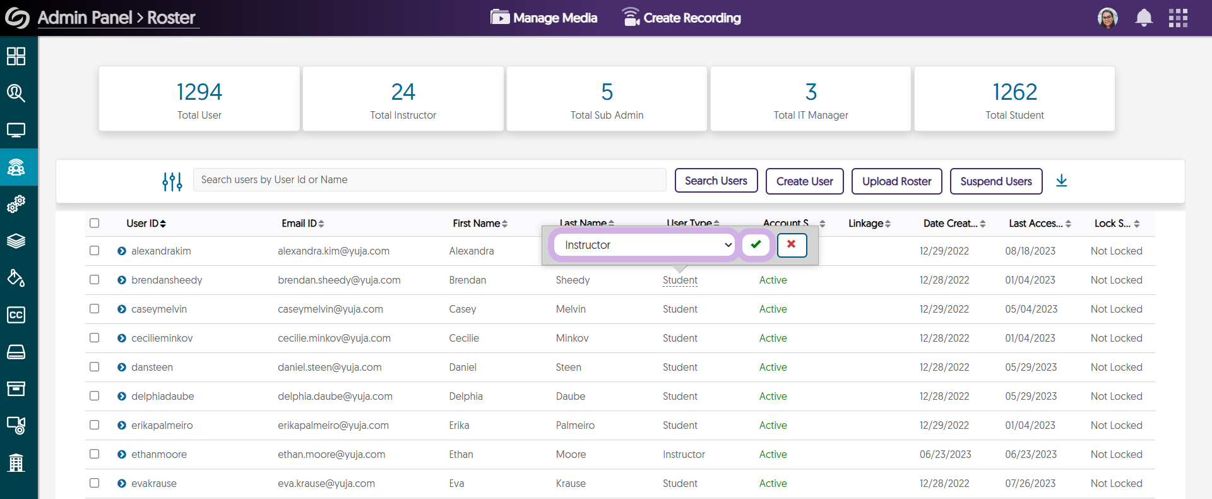
Task: Open Manage Media from top bar
Action: click(x=544, y=18)
